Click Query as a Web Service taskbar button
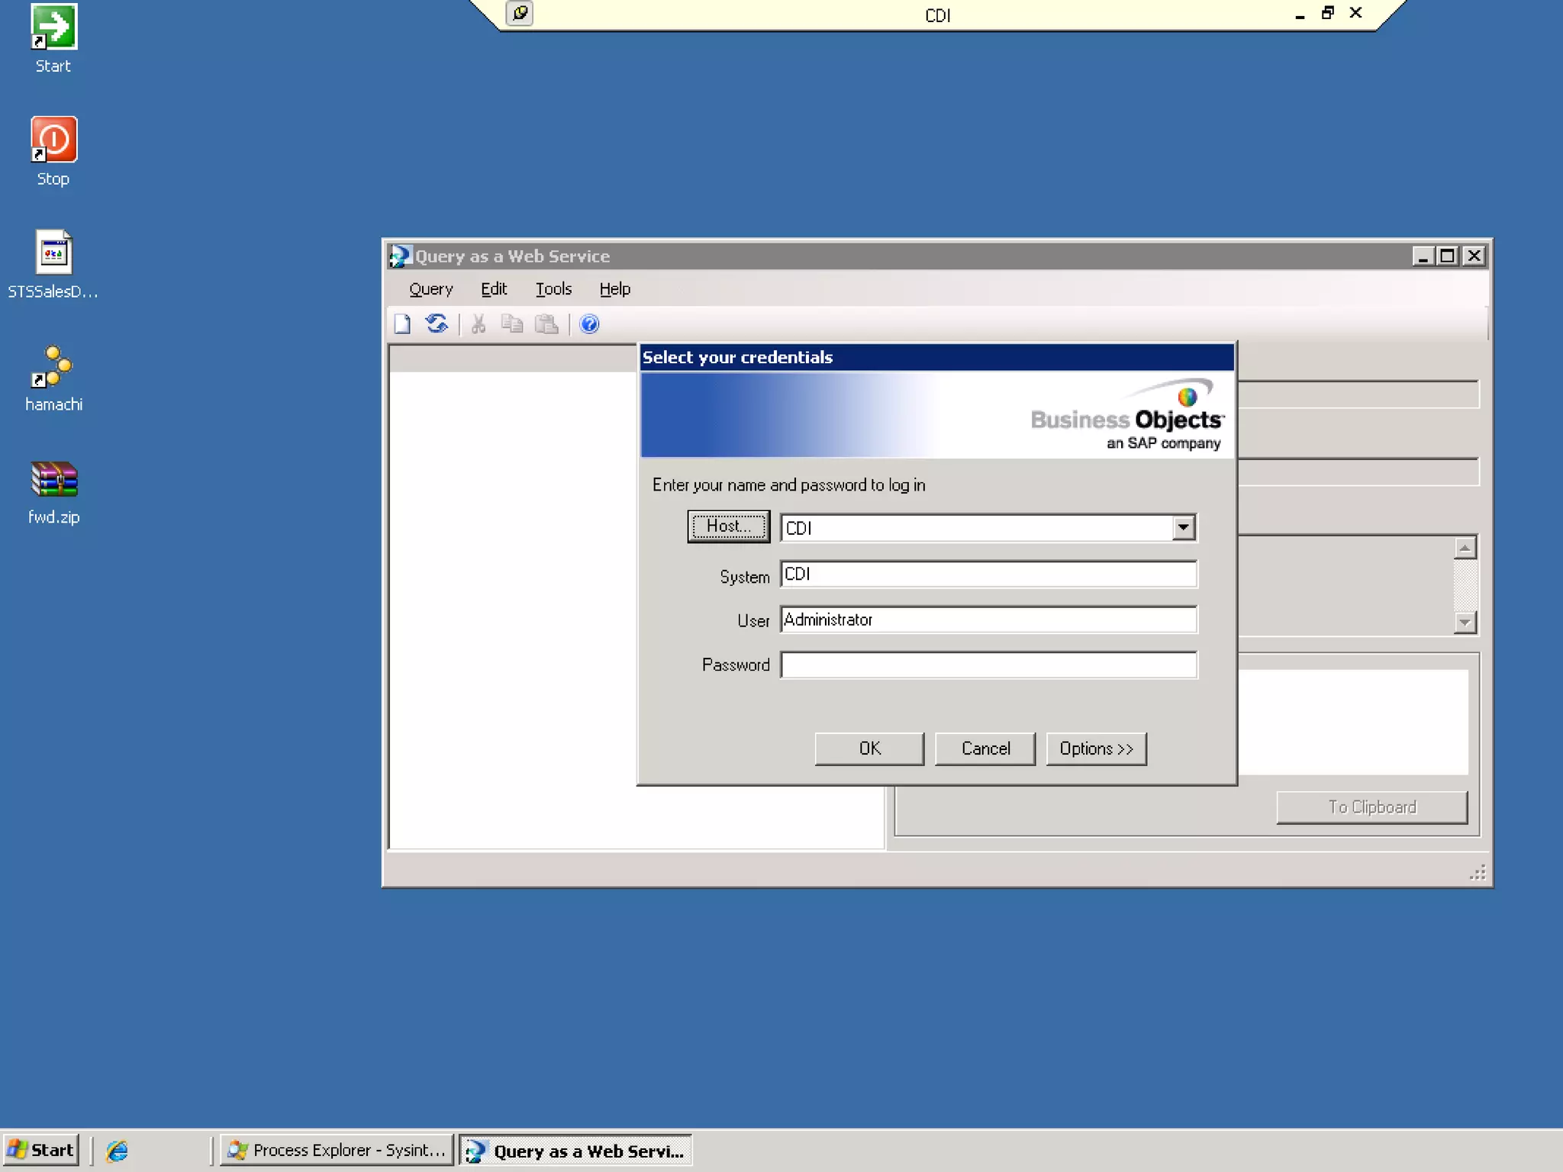 click(x=575, y=1151)
